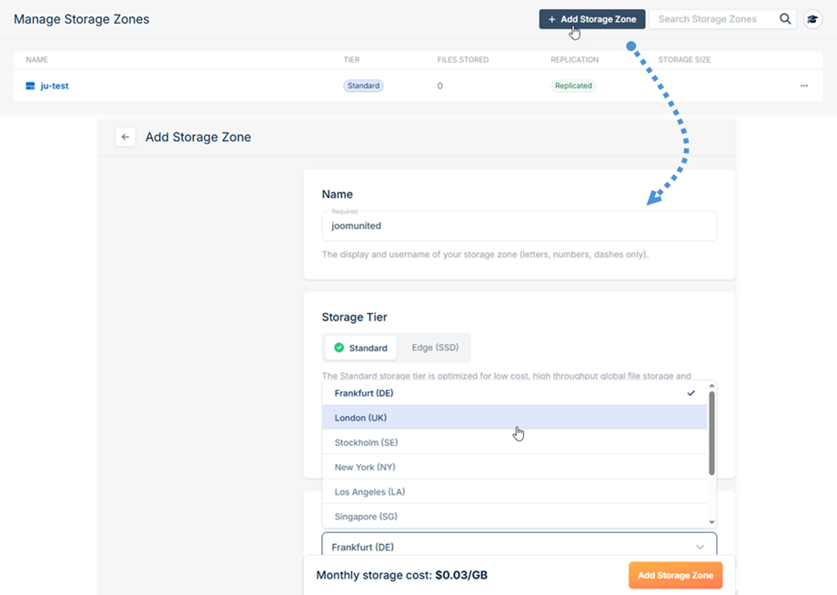Click the top Add Storage Zone button

point(592,19)
